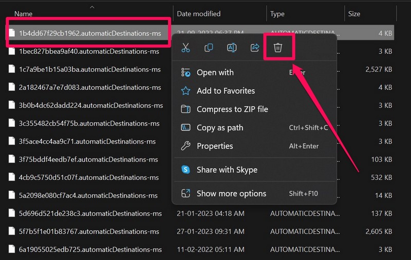Click the Cut scissors icon

click(185, 48)
